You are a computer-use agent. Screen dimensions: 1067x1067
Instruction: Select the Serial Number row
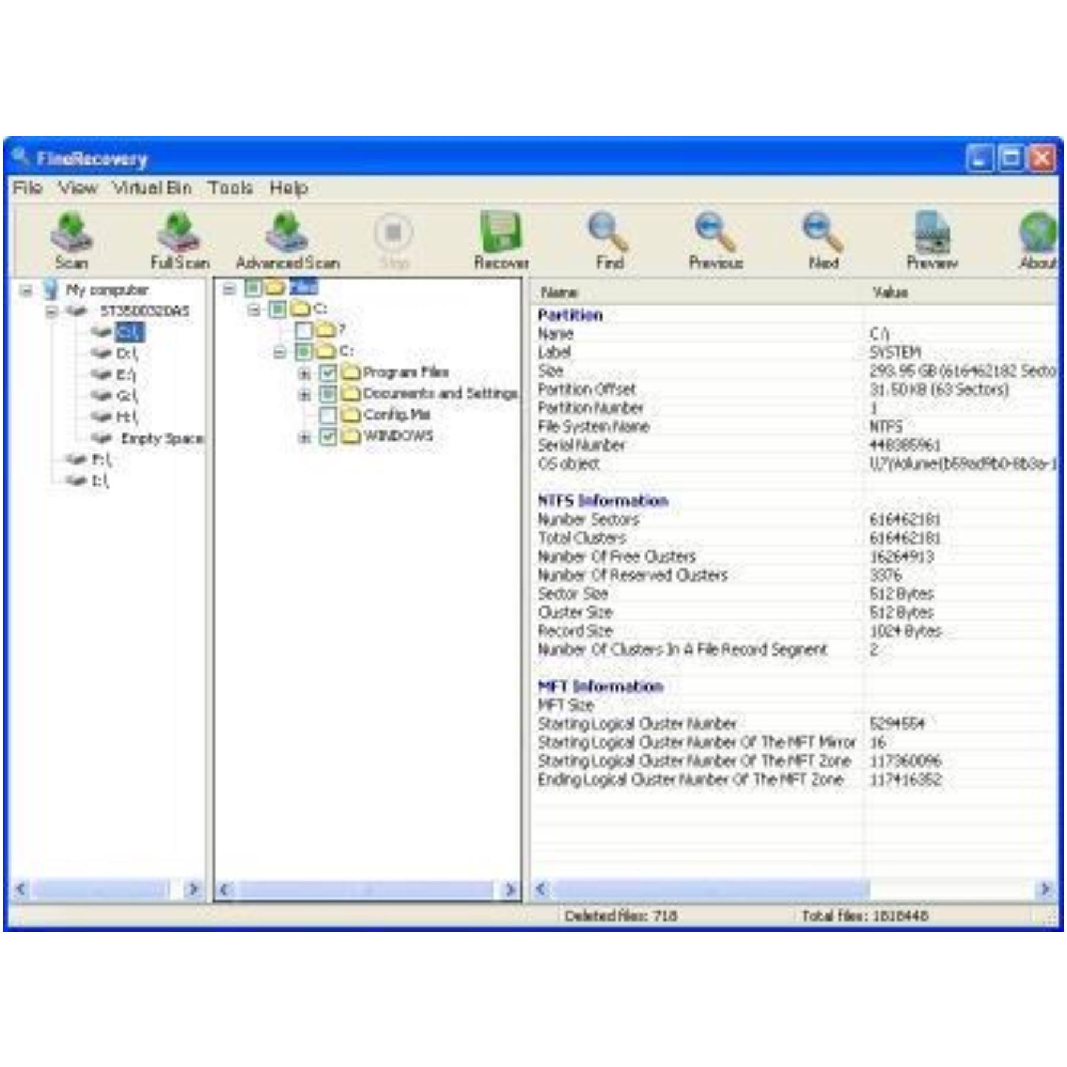coord(794,445)
